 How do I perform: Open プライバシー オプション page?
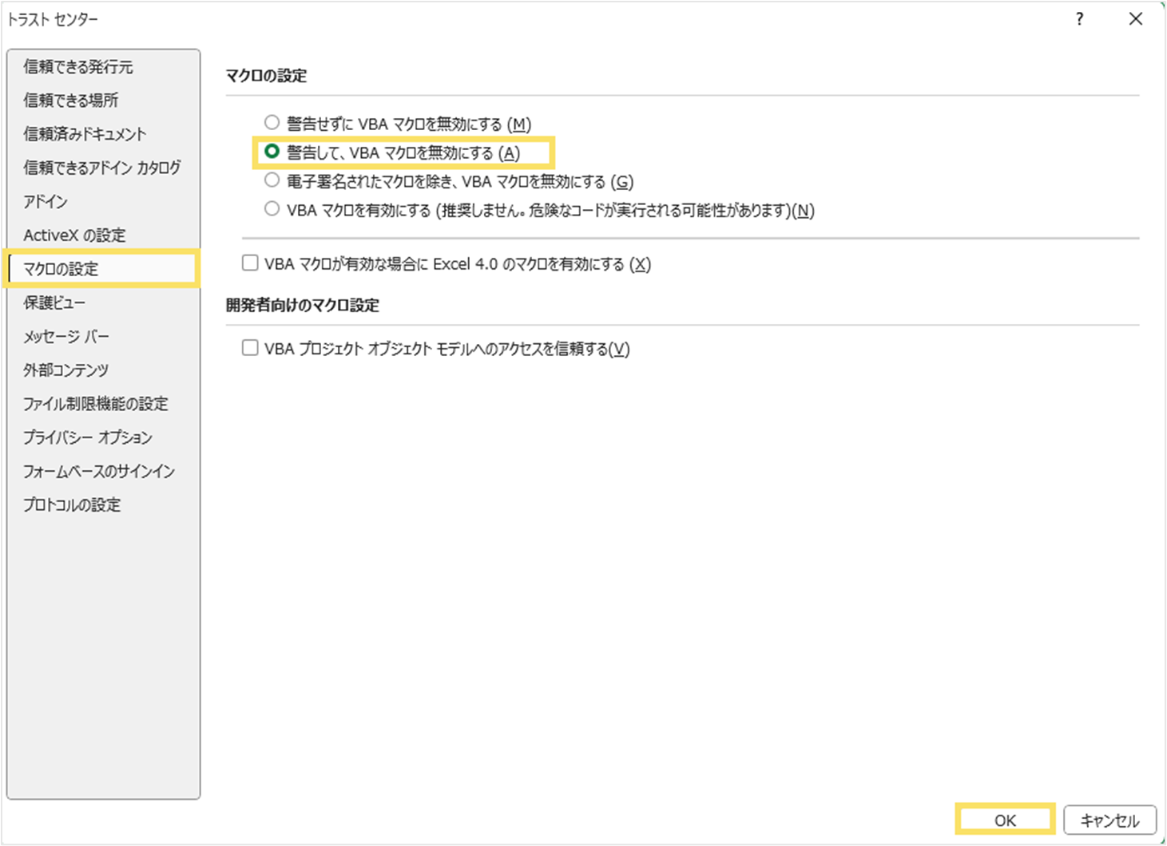87,437
